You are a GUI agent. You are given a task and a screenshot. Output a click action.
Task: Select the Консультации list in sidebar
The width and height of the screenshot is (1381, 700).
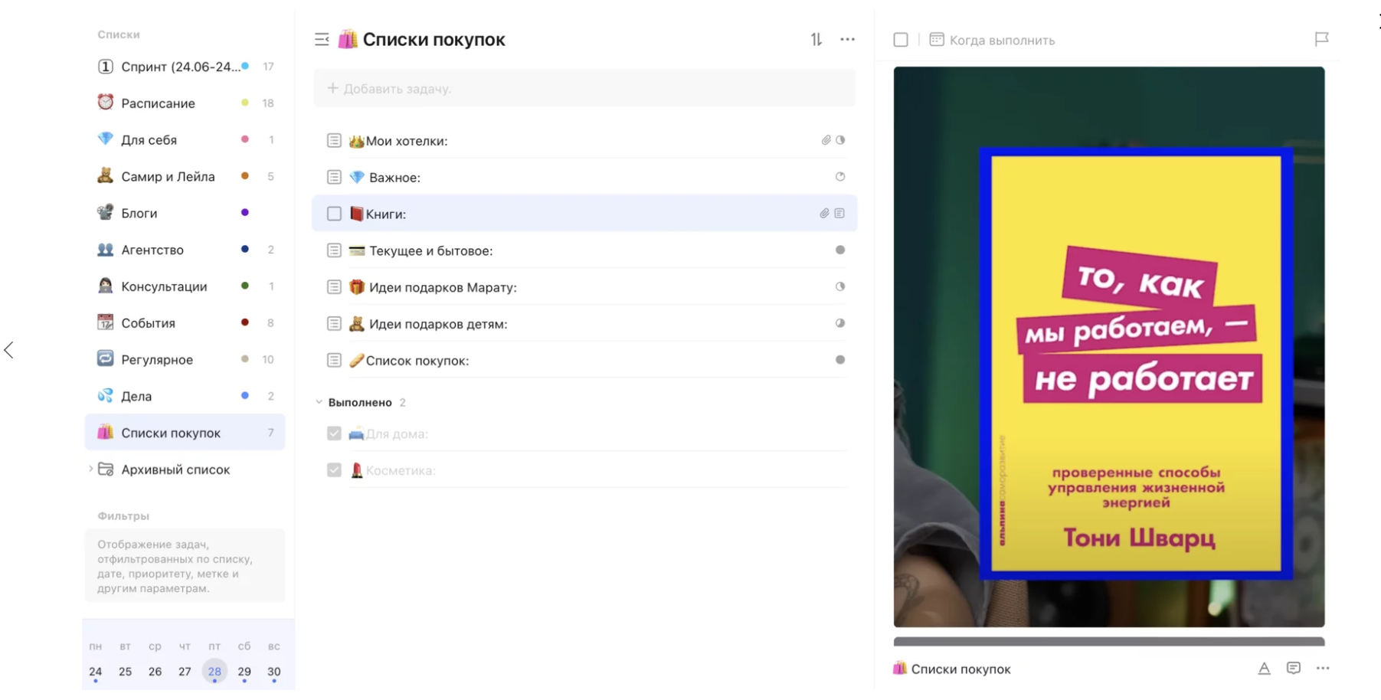click(164, 286)
